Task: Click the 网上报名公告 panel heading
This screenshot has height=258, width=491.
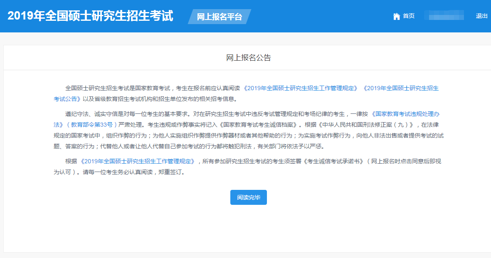Action: [x=248, y=58]
